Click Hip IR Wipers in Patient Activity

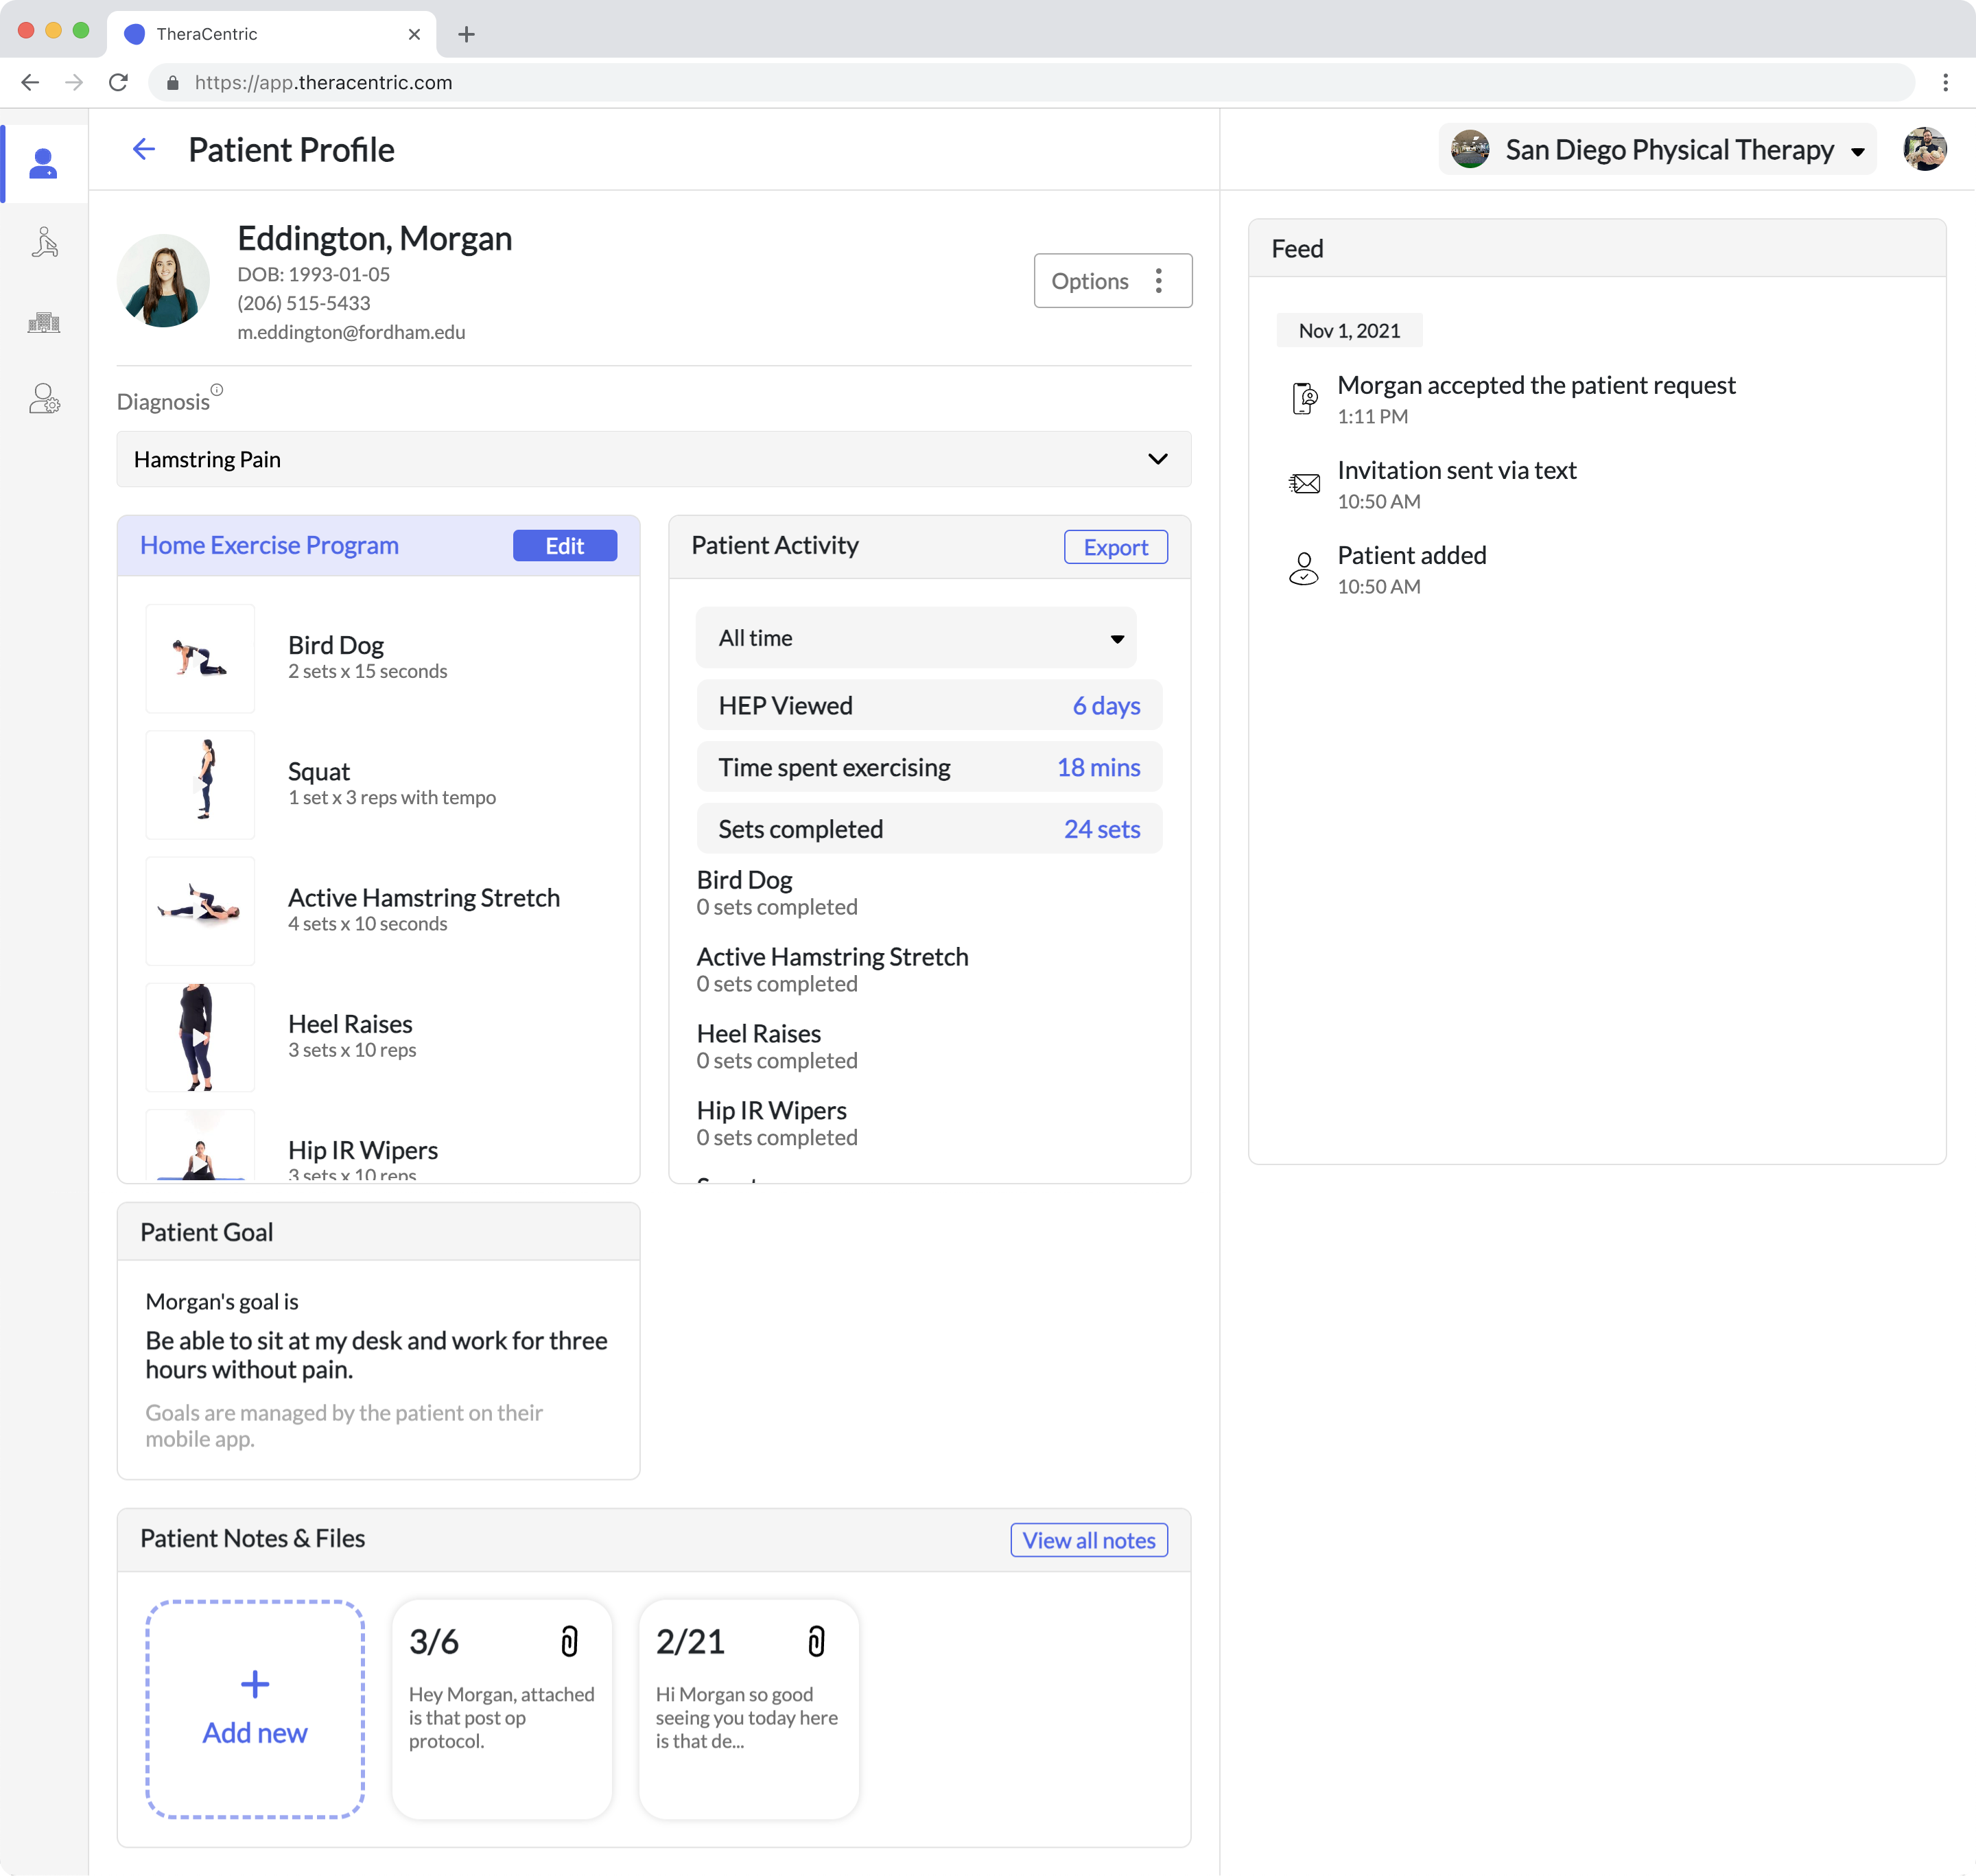coord(771,1110)
